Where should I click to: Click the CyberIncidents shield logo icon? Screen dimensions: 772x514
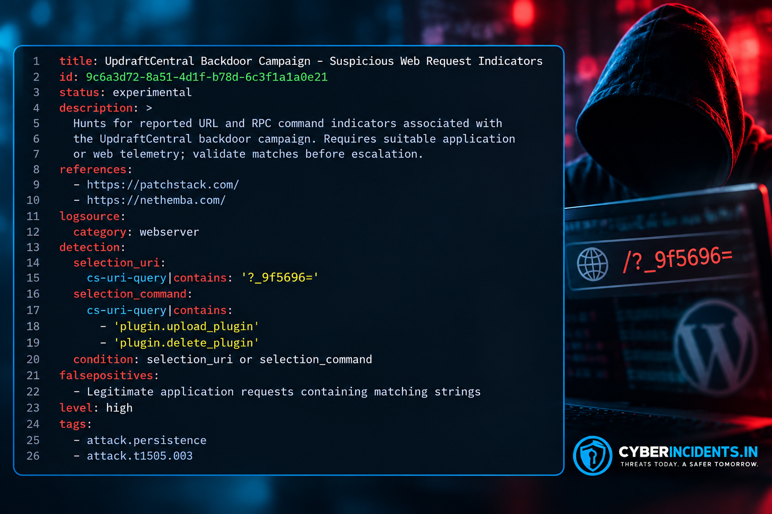(593, 455)
